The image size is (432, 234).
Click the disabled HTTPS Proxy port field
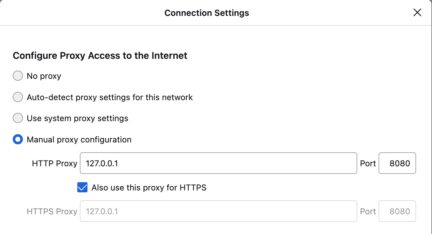(397, 211)
